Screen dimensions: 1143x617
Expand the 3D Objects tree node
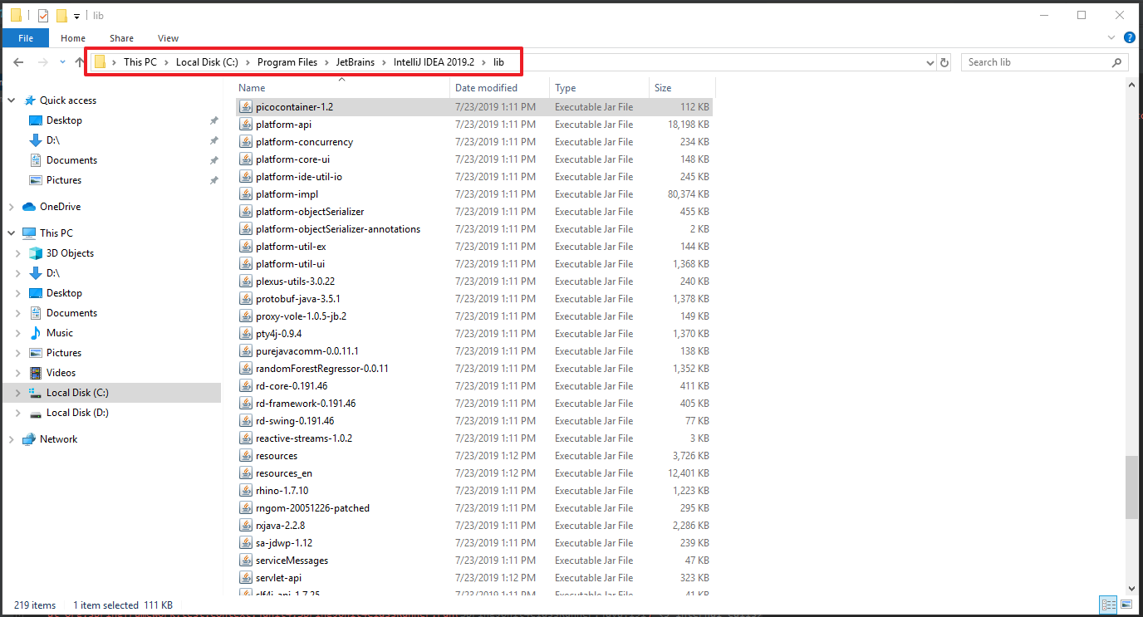[18, 253]
